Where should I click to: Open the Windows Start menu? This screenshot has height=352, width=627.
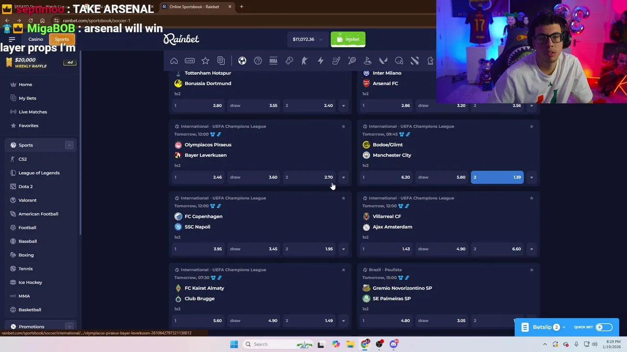(234, 344)
